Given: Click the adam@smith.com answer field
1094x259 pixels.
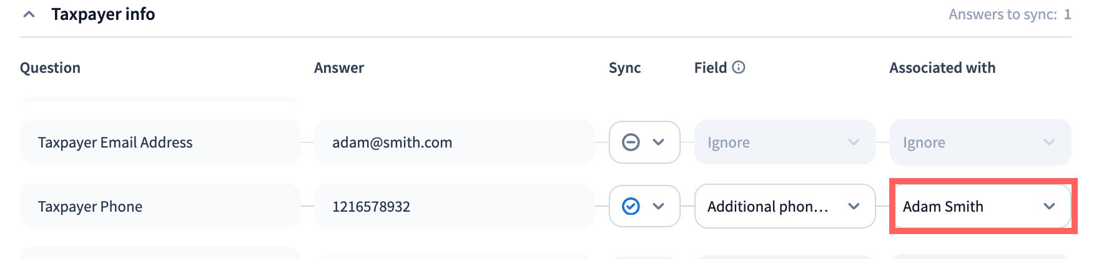Looking at the screenshot, I should pos(454,143).
